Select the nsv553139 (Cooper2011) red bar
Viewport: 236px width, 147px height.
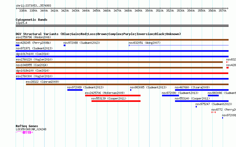point(116,101)
